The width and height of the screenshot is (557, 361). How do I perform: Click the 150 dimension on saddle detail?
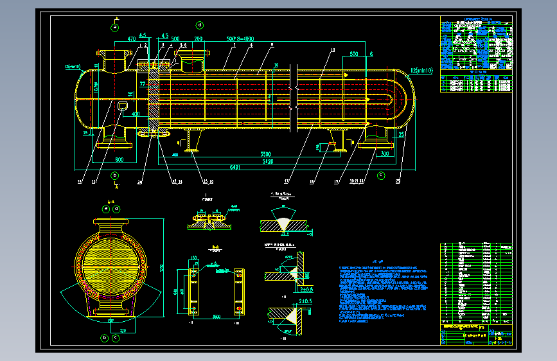pyautogui.click(x=193, y=258)
